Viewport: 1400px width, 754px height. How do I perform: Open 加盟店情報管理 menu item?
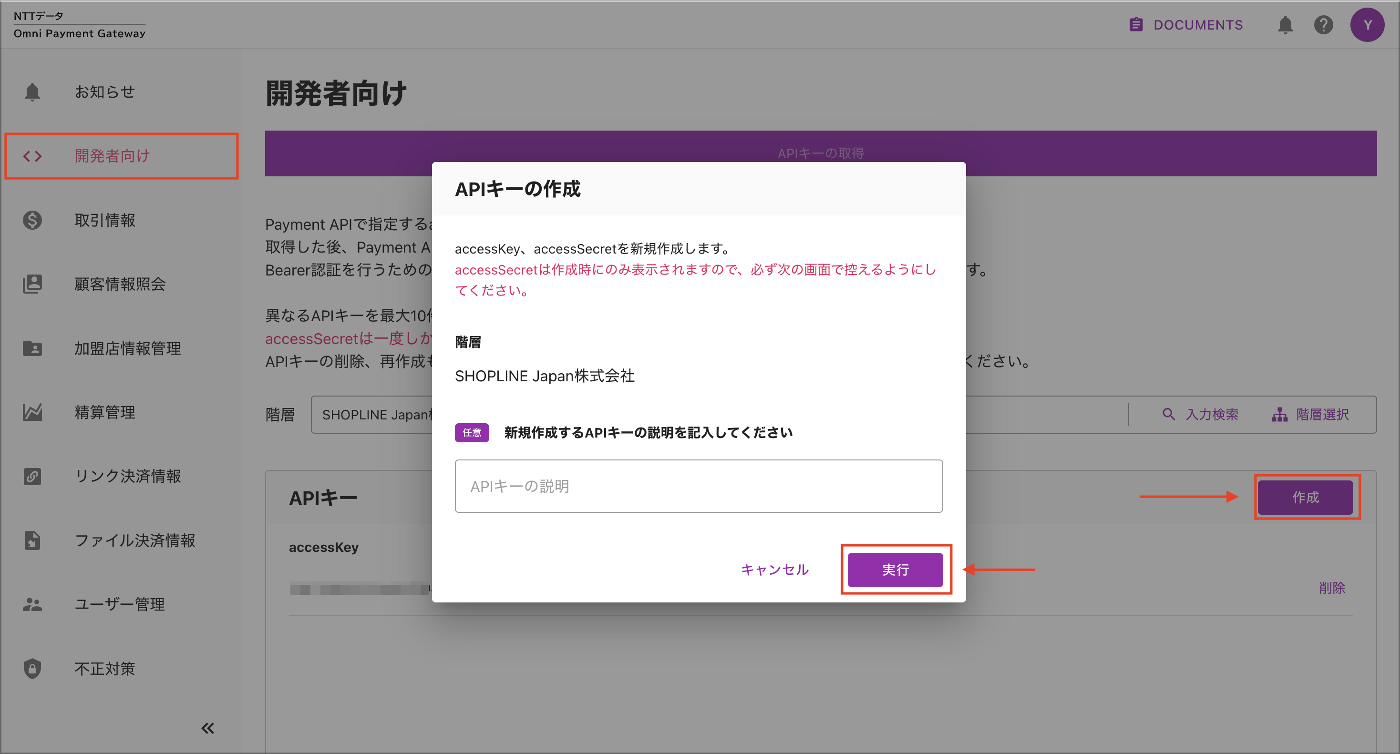(x=121, y=348)
